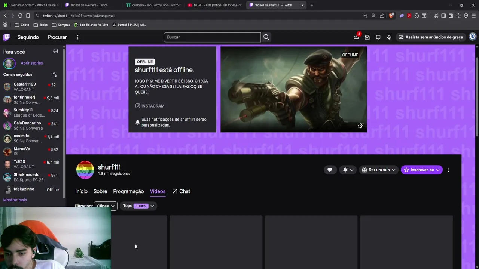
Task: Expand the Dar um sub dropdown
Action: [379, 170]
